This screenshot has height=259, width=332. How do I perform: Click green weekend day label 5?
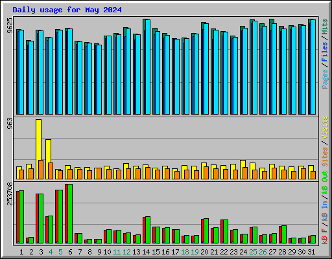60,252
